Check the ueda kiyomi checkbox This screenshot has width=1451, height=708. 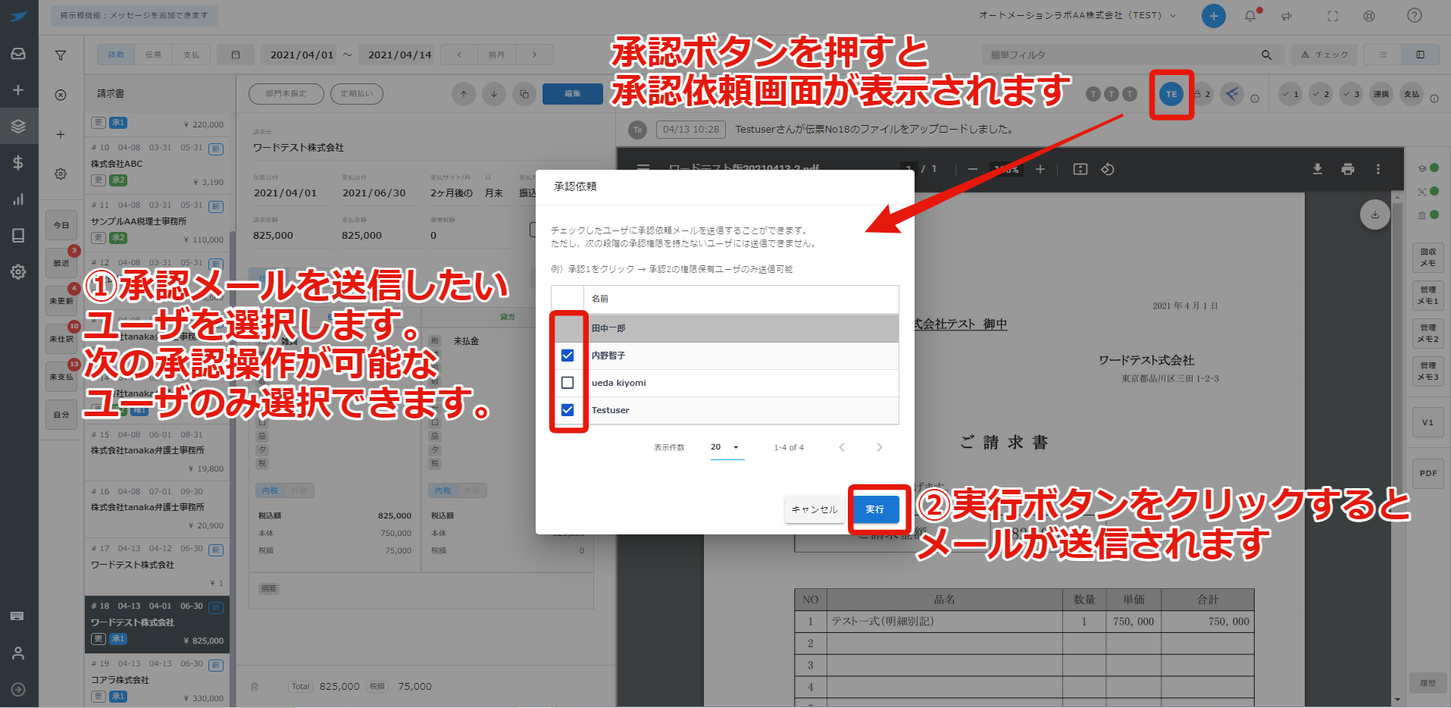point(568,383)
